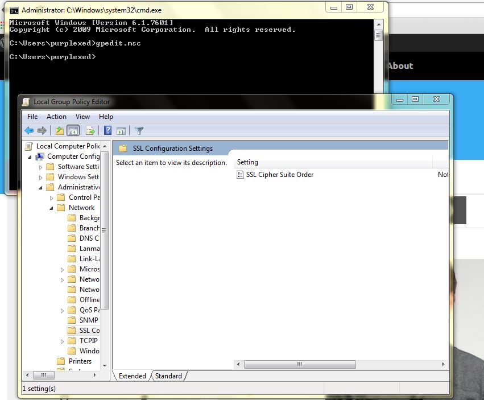Toggle the Show/Hide Action Pane toolbar icon
The height and width of the screenshot is (400, 484).
click(x=121, y=130)
